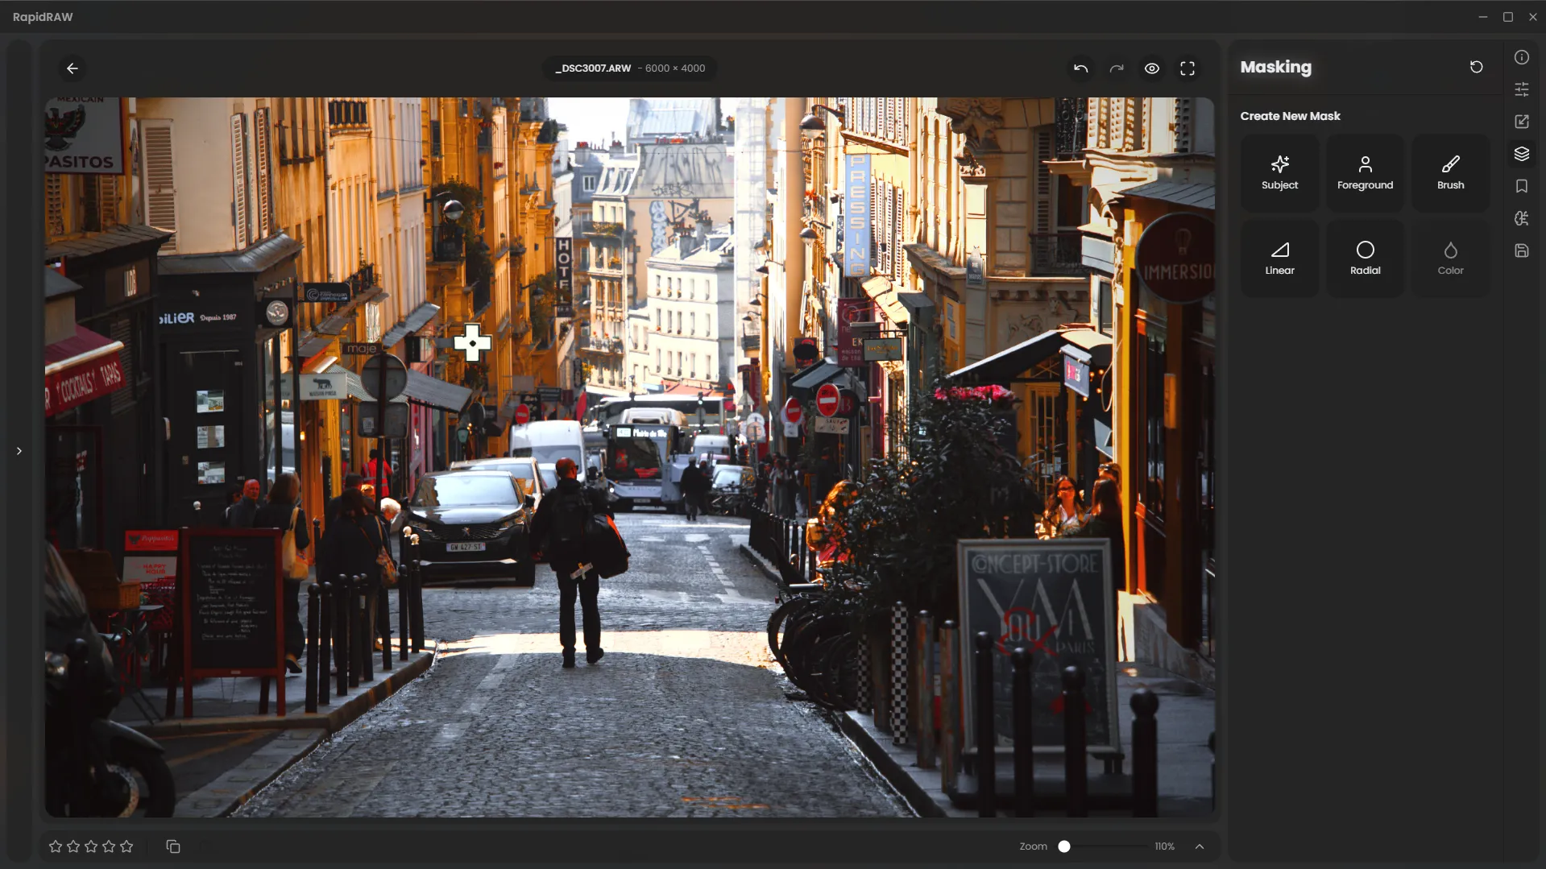This screenshot has width=1546, height=869.
Task: Reset all masks with the reset icon
Action: click(1476, 67)
